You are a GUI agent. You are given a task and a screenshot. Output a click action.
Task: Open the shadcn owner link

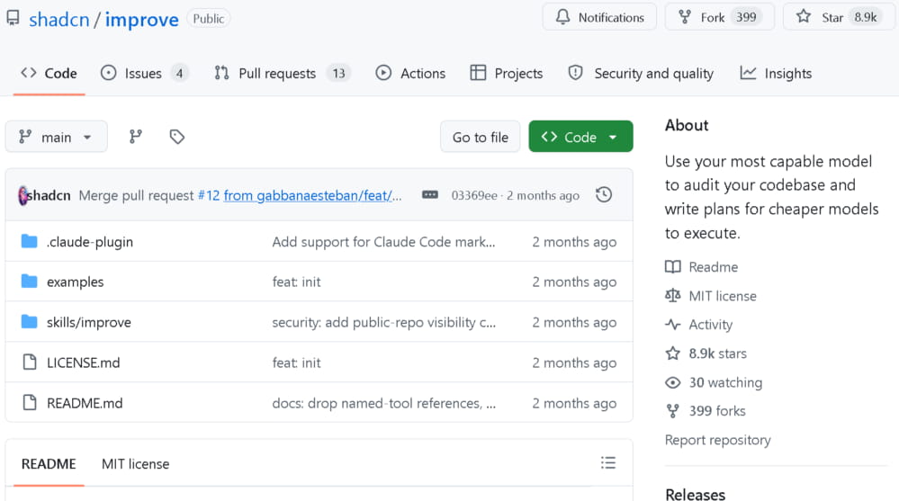click(x=59, y=20)
